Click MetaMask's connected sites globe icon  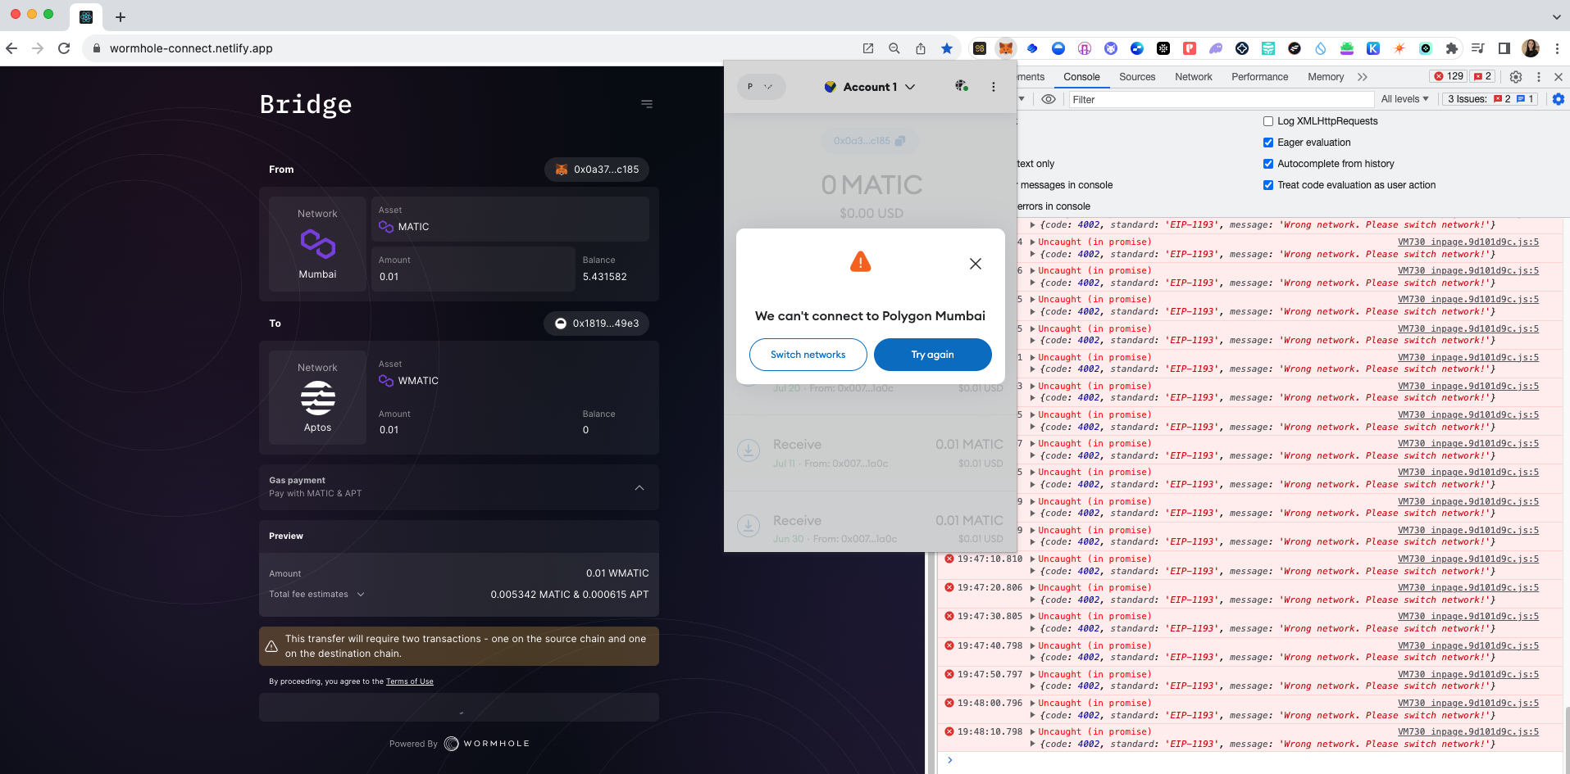click(x=960, y=86)
